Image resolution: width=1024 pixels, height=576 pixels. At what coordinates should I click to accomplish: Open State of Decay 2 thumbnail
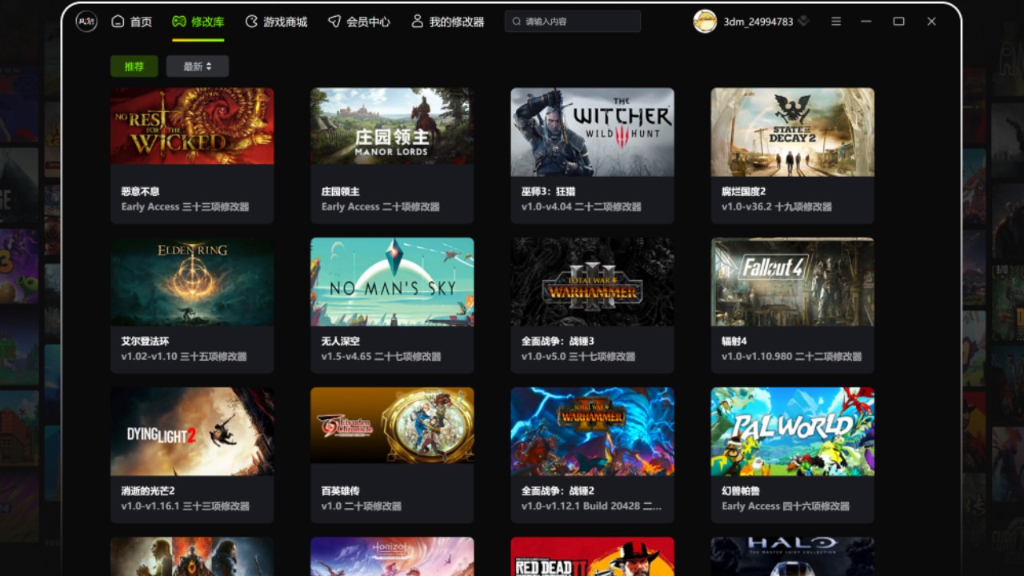tap(793, 132)
